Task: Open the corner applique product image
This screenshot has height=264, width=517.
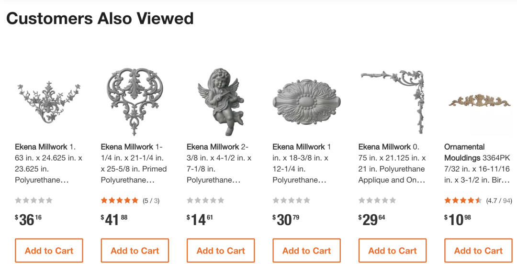Action: (x=392, y=101)
